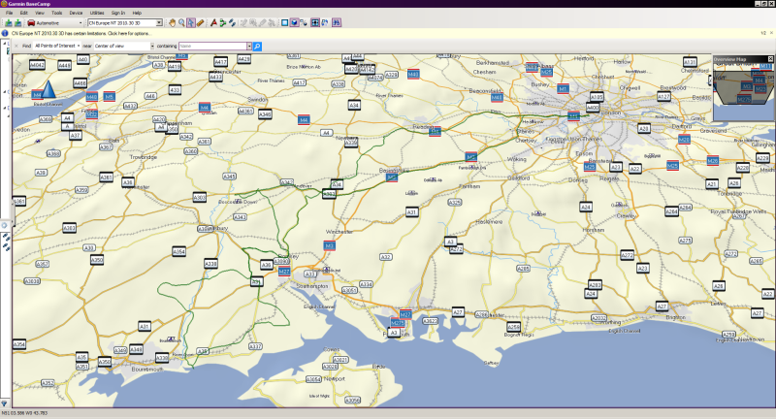
Task: Open the All Points of Interest dropdown
Action: 58,46
